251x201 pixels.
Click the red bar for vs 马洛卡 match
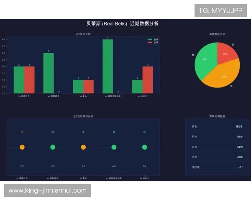pos(148,80)
